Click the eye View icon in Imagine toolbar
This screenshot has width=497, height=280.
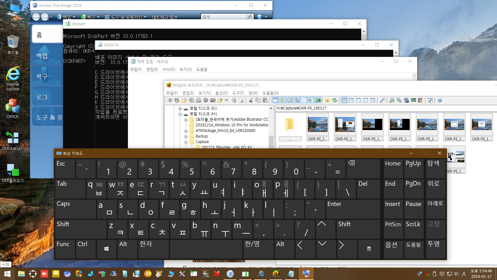coord(170,100)
